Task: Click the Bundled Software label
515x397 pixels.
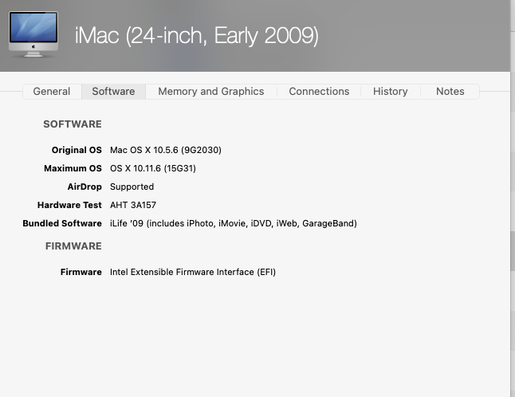Action: [62, 223]
